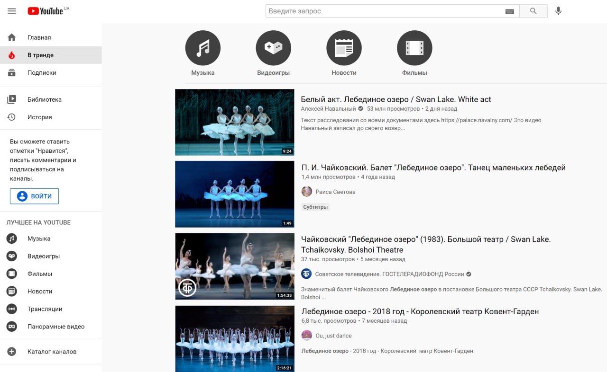Screen dimensions: 607x372
Task: Play the Большой театр 1983 thumbnail
Action: click(x=235, y=266)
